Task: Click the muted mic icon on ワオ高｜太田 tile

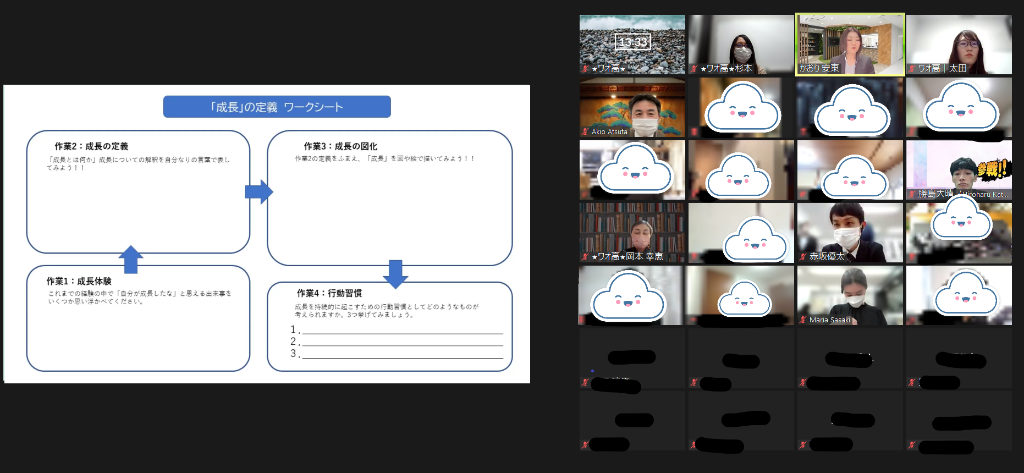Action: (x=912, y=69)
